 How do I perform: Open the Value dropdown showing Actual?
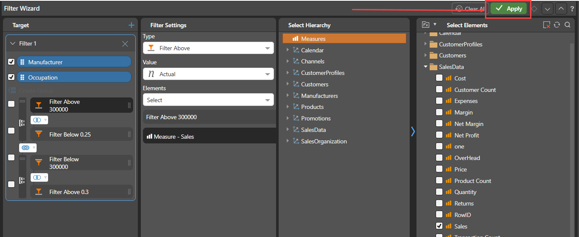pyautogui.click(x=208, y=74)
